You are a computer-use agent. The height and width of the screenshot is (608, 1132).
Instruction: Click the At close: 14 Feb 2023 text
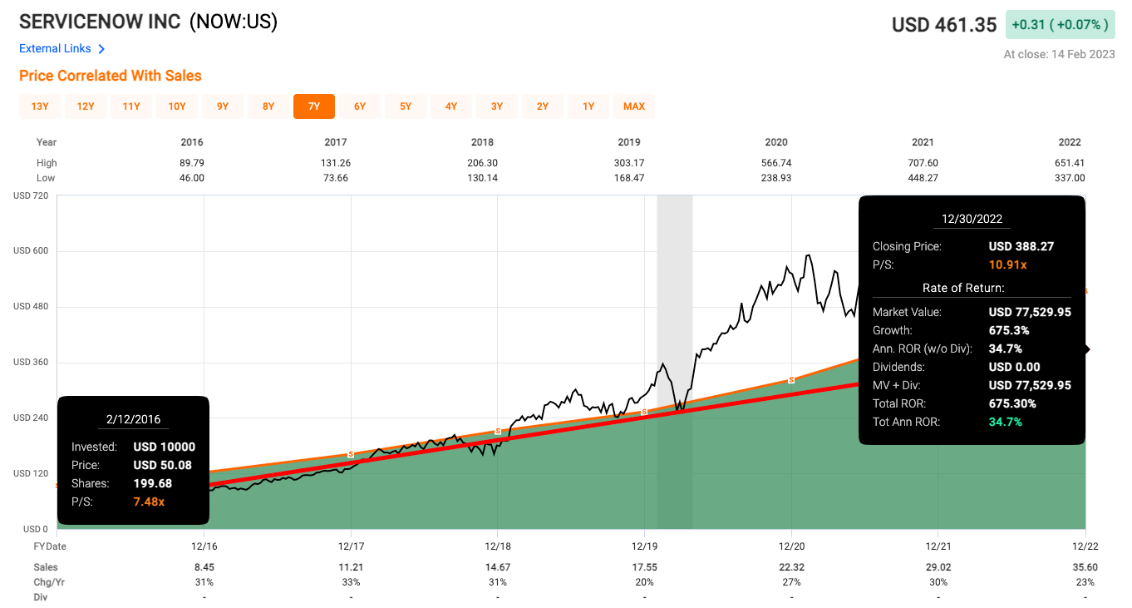click(1059, 54)
